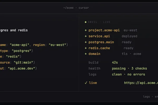Click the plus icon beside postgres.main
The width and height of the screenshot is (158, 105).
(x=86, y=42)
